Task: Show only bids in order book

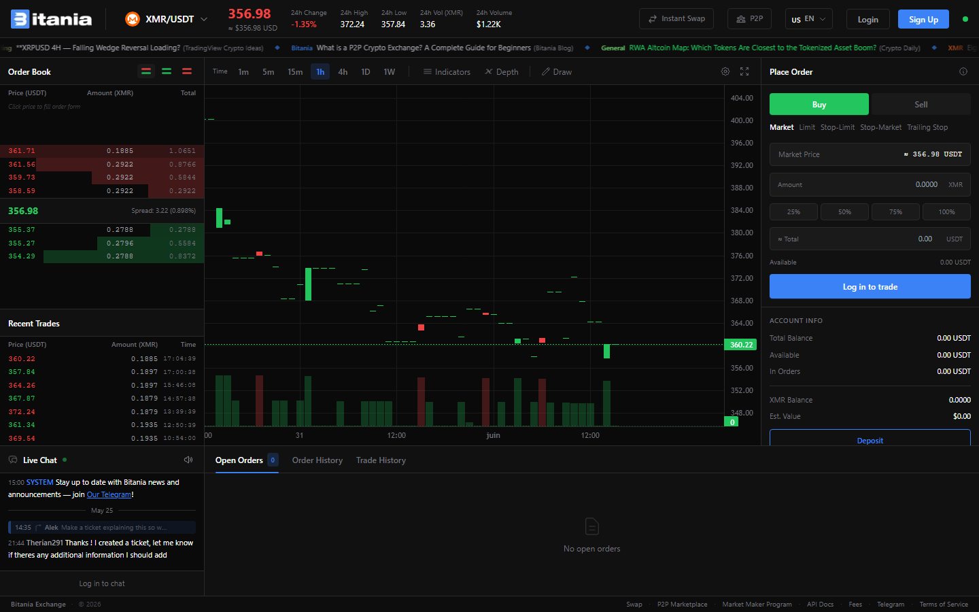Action: [x=167, y=71]
